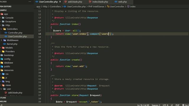189x106 pixels.
Task: Collapse the user folder chevron
Action: click(1, 89)
